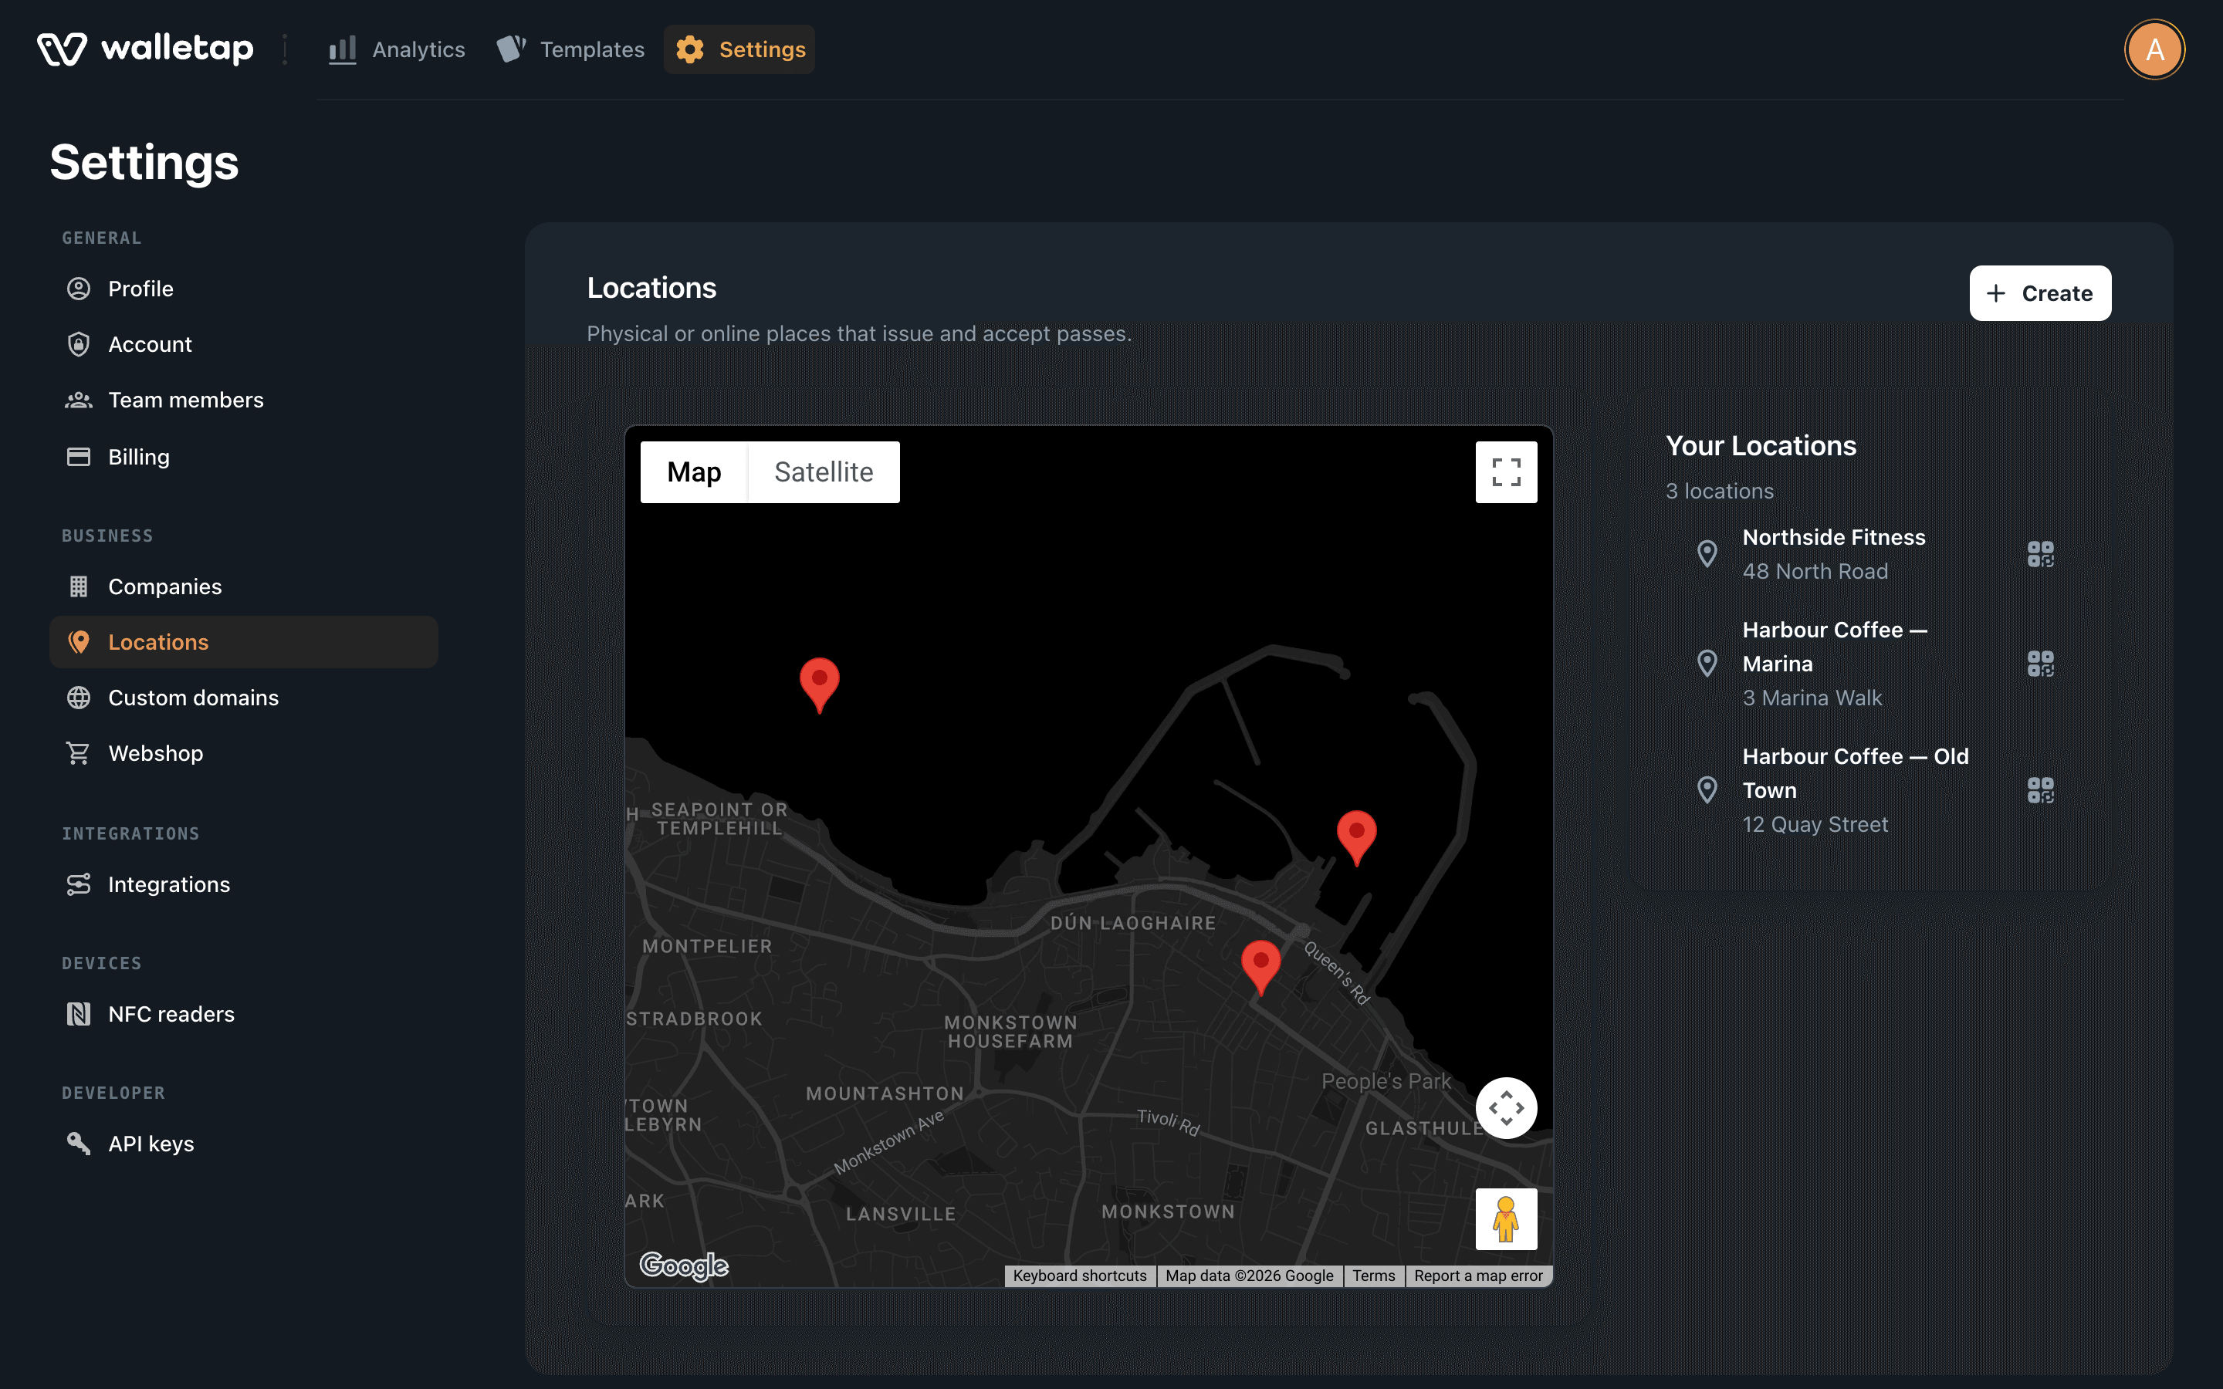Open Integrations page

click(243, 884)
